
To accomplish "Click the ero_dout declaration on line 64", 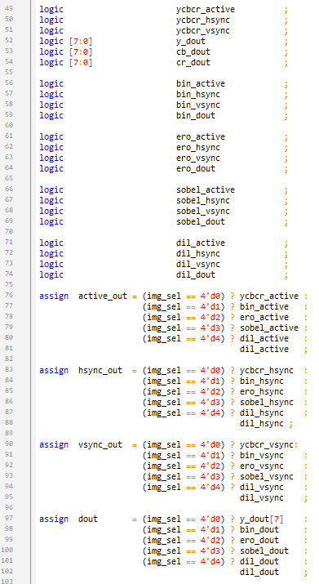I will pyautogui.click(x=196, y=168).
